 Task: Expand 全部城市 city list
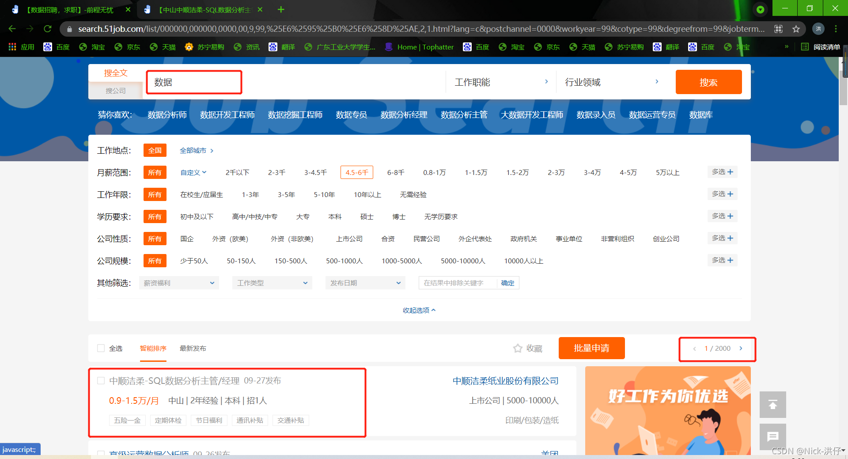197,150
